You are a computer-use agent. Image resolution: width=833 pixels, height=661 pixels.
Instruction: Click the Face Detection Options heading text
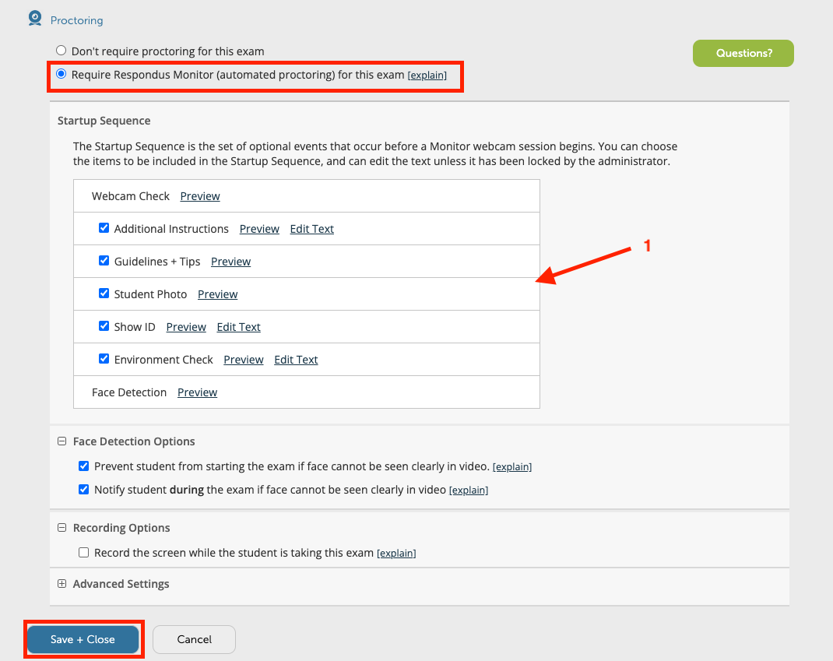134,441
